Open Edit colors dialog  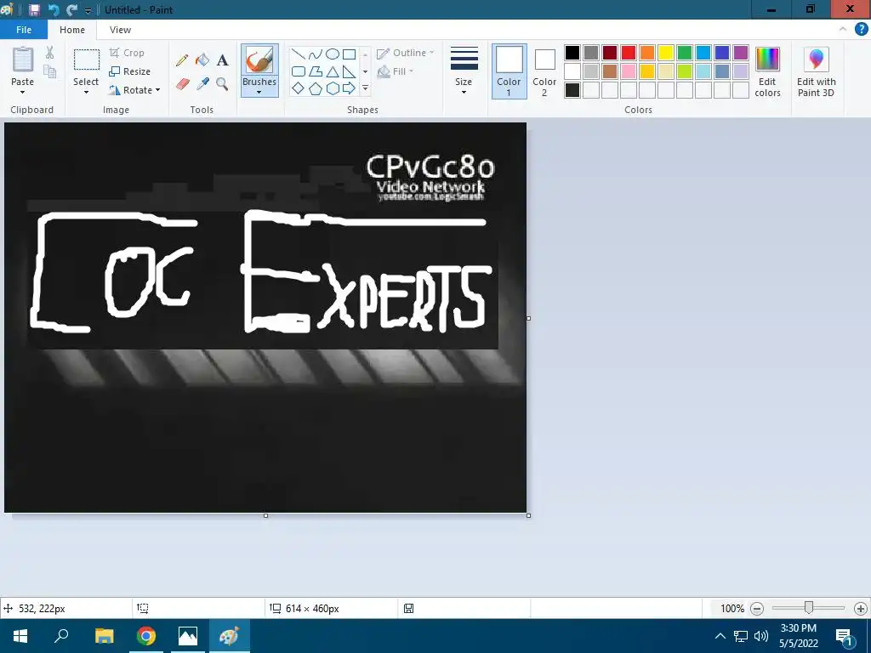click(768, 72)
